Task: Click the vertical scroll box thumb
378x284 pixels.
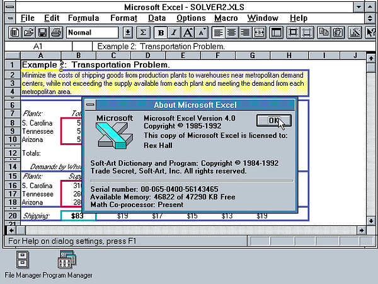Action: [371, 67]
